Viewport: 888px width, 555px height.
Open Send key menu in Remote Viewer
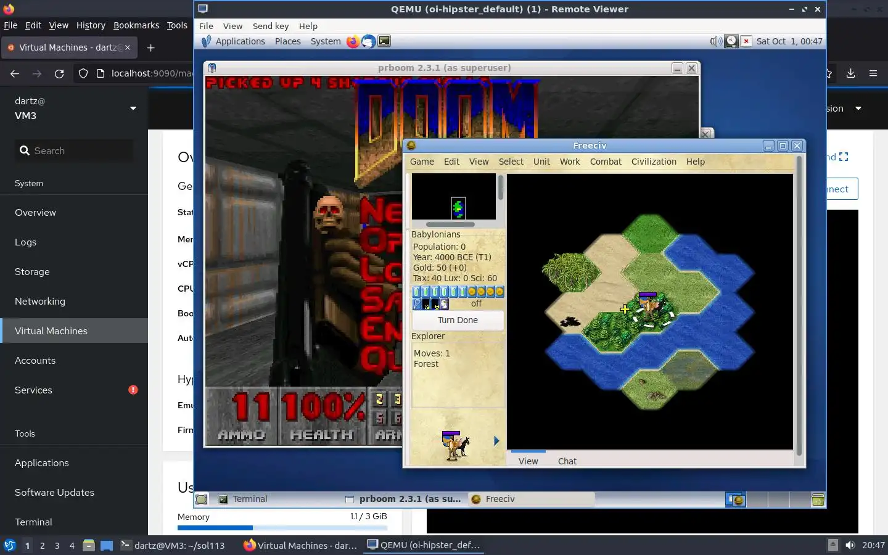point(271,26)
